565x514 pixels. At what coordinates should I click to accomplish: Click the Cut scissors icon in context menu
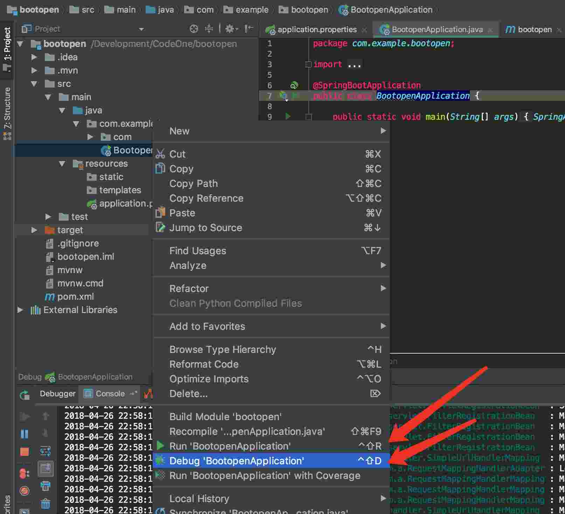pyautogui.click(x=160, y=154)
